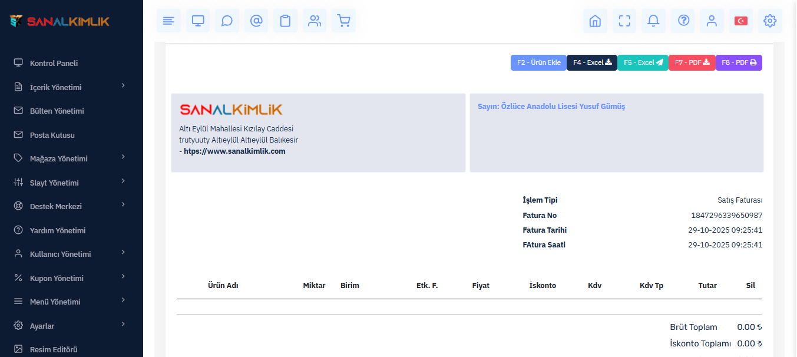
Task: Open notifications bell icon
Action: point(653,21)
